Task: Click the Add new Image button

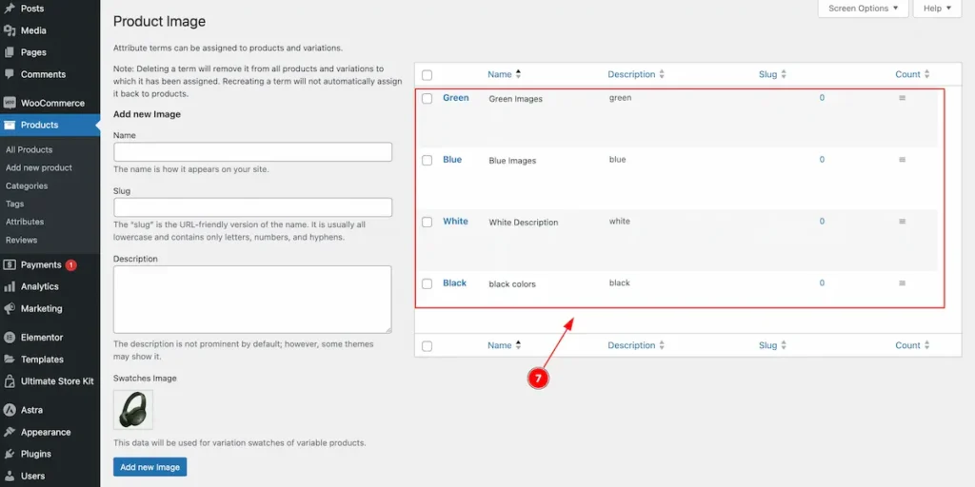Action: coord(149,467)
